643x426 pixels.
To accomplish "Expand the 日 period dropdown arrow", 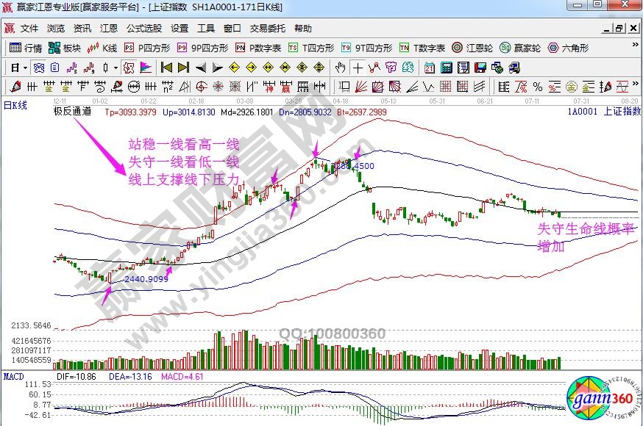I will pyautogui.click(x=24, y=68).
